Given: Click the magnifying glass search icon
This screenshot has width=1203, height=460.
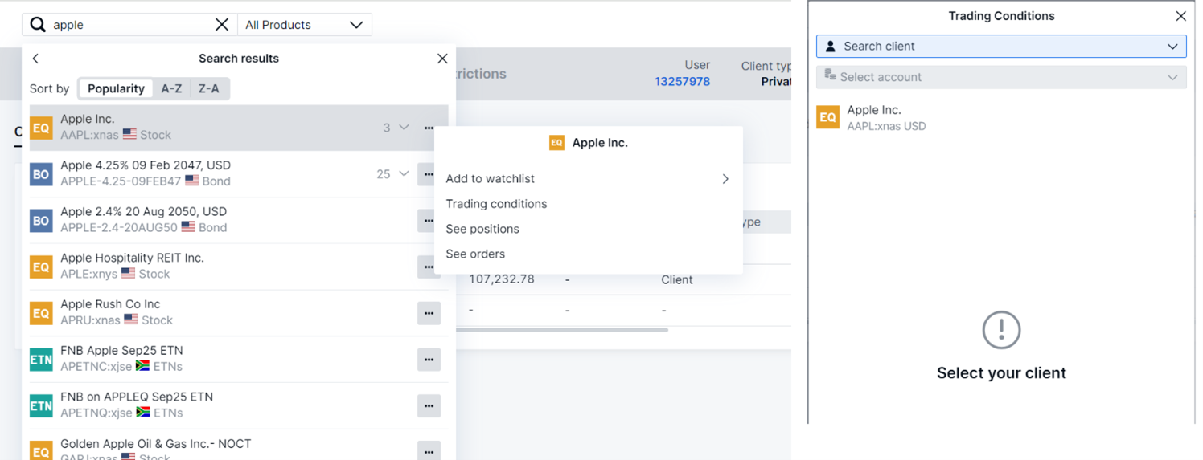Looking at the screenshot, I should (38, 25).
